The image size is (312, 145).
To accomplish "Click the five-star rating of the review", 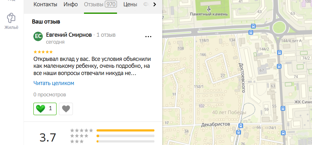I will [43, 52].
